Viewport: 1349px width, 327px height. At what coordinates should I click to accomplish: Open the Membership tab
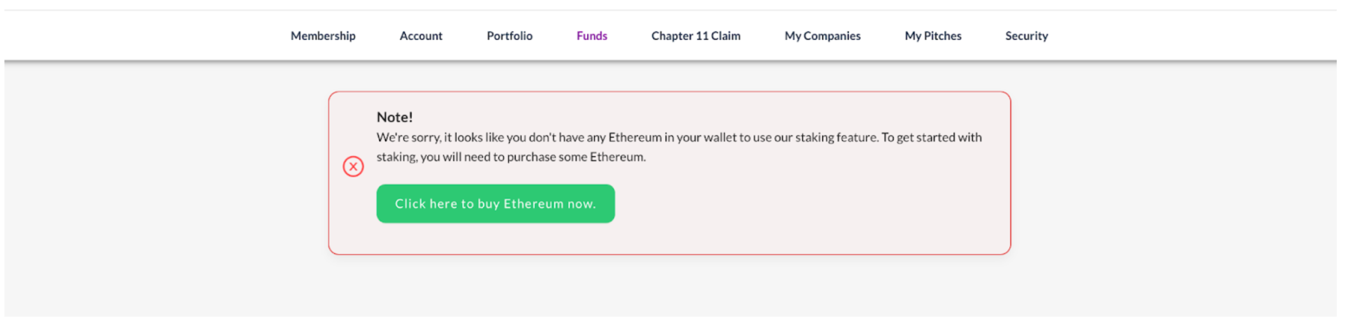(323, 36)
